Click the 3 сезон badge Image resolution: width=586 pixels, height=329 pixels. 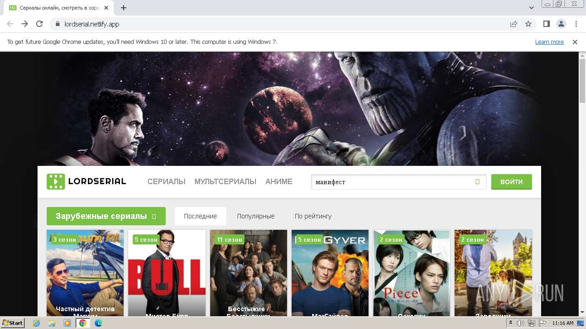pos(65,239)
